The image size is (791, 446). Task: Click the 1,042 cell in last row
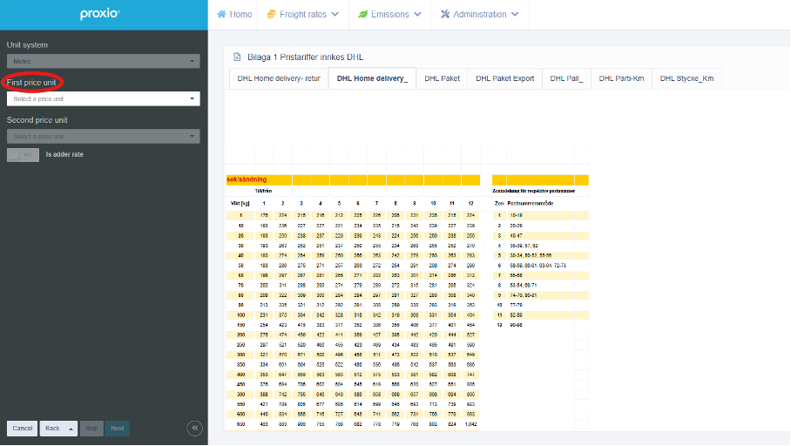[470, 424]
